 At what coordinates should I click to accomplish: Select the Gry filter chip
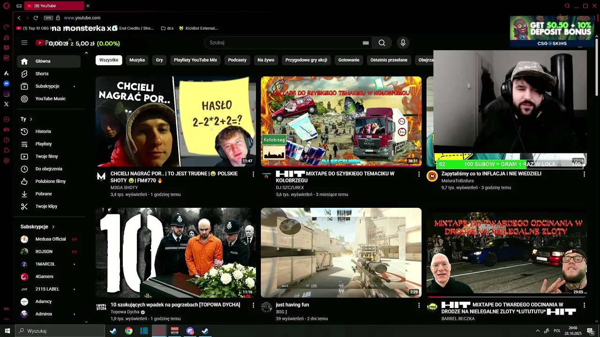pyautogui.click(x=159, y=60)
